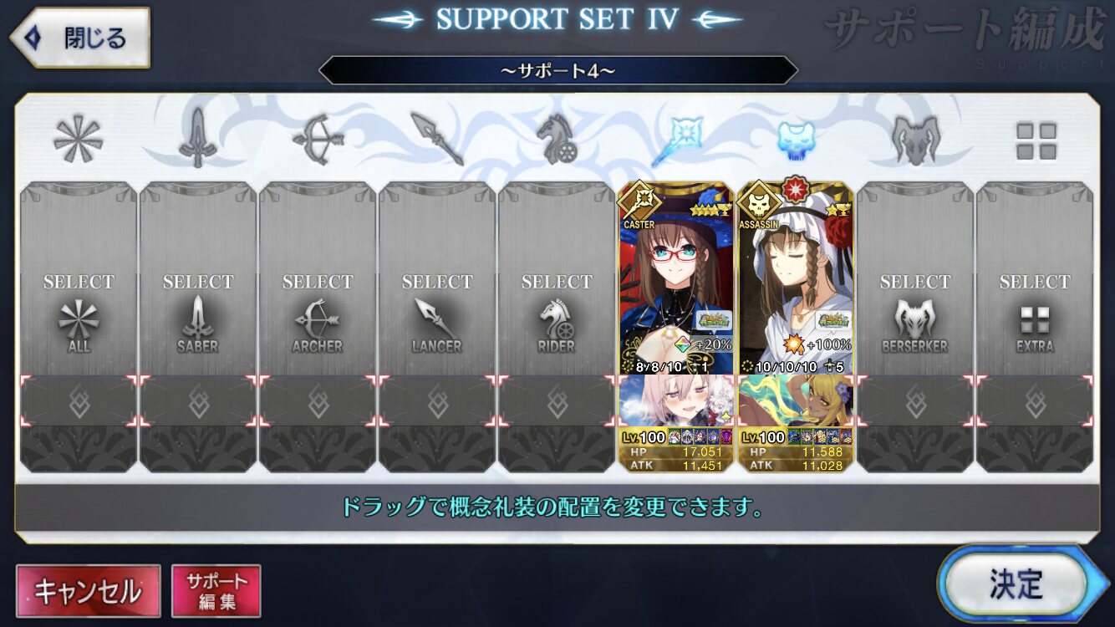This screenshot has width=1115, height=627.
Task: Open the empty SELECT SABER servant slot
Action: [x=198, y=280]
